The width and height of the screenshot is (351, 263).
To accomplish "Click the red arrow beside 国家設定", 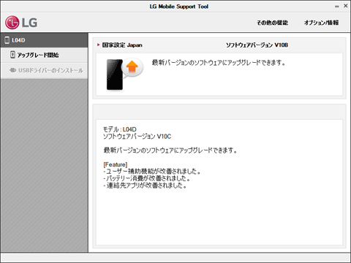I will point(99,45).
